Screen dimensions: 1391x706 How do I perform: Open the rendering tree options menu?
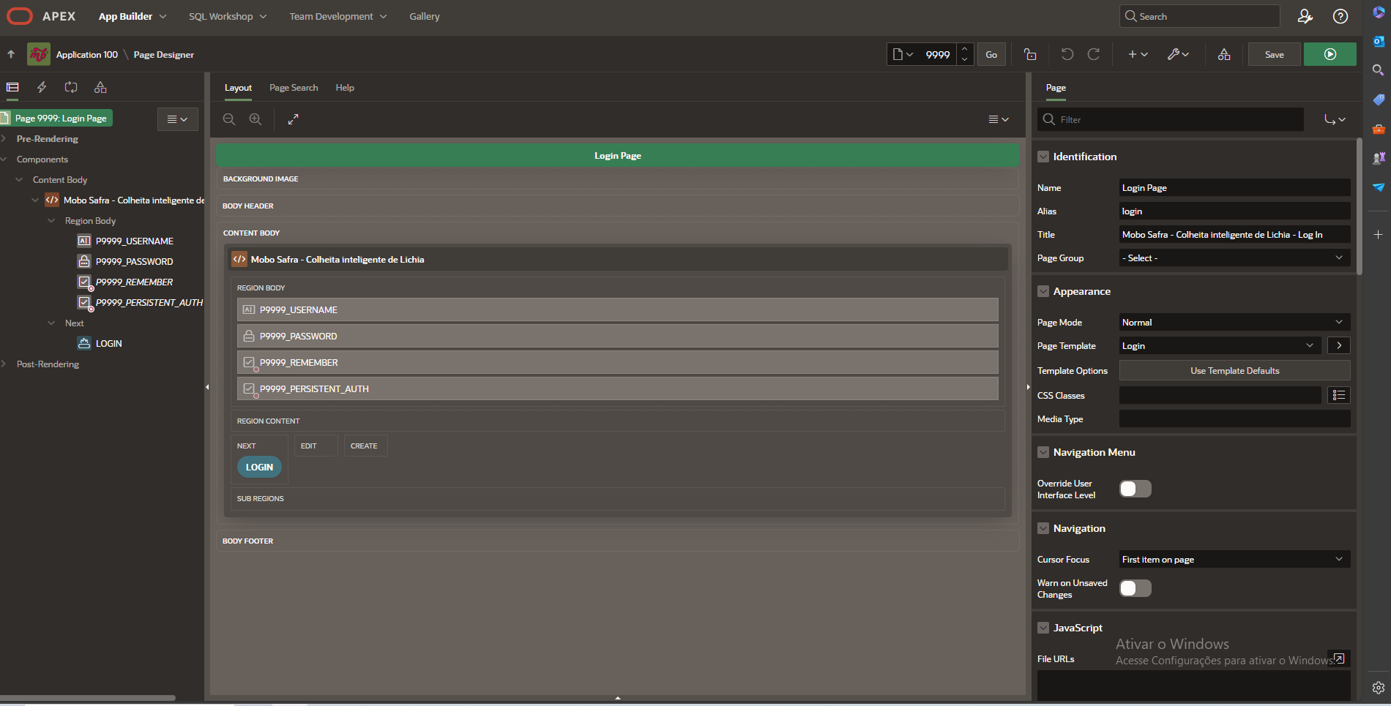[177, 119]
